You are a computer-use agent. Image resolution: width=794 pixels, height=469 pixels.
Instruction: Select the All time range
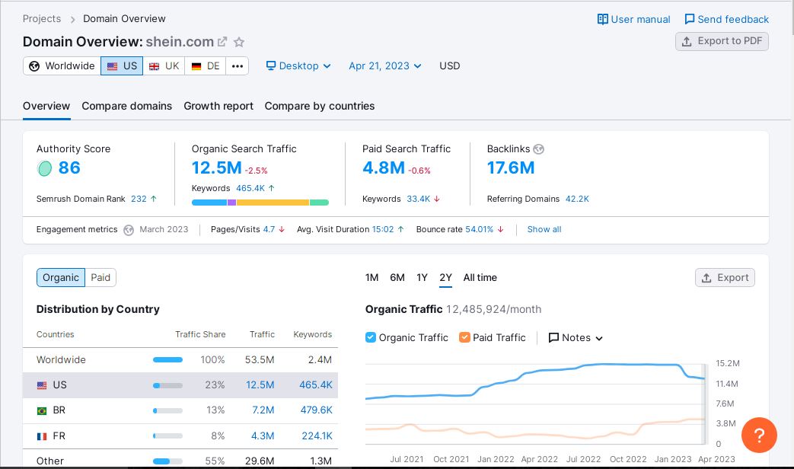click(x=480, y=278)
